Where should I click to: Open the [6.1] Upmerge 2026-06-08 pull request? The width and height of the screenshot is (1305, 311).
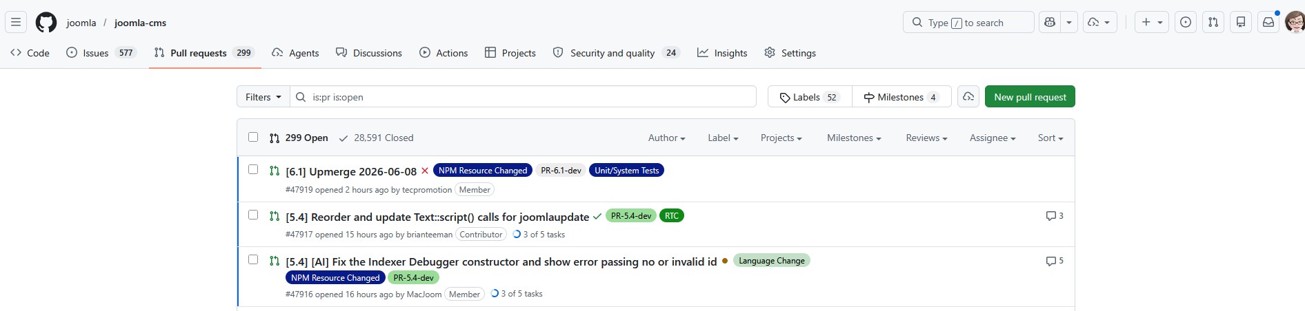351,171
